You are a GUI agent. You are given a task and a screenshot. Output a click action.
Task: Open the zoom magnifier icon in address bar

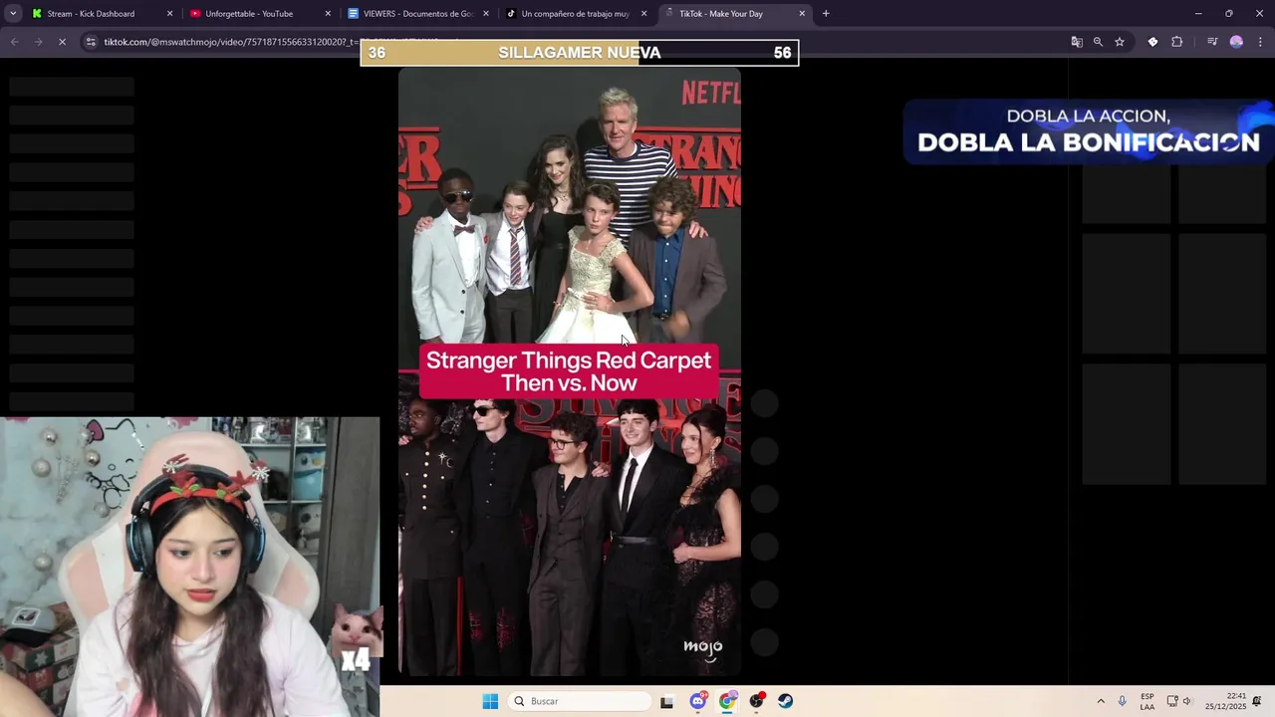(1098, 42)
